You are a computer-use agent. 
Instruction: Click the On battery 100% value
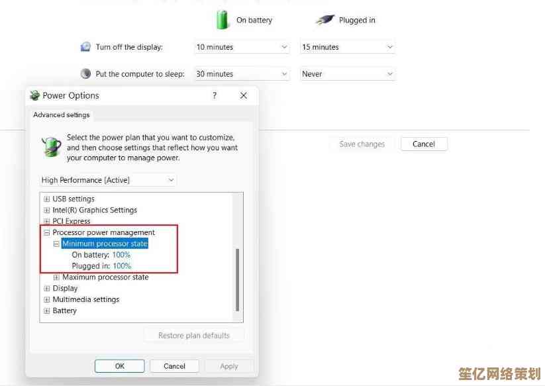(x=121, y=255)
